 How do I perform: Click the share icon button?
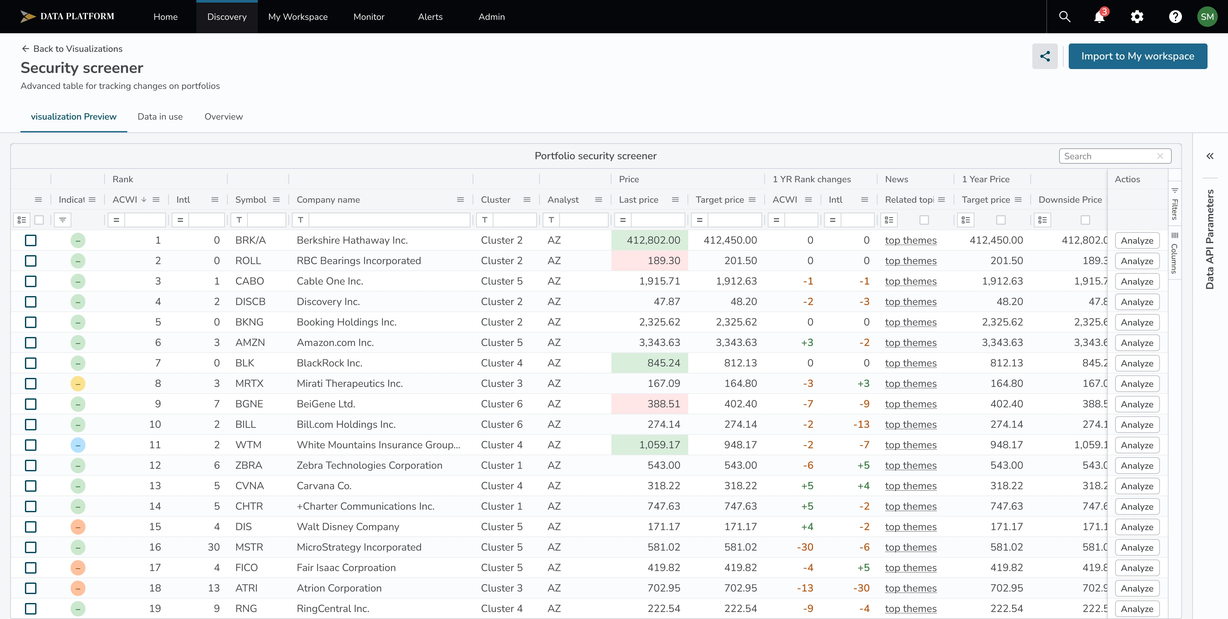coord(1045,56)
